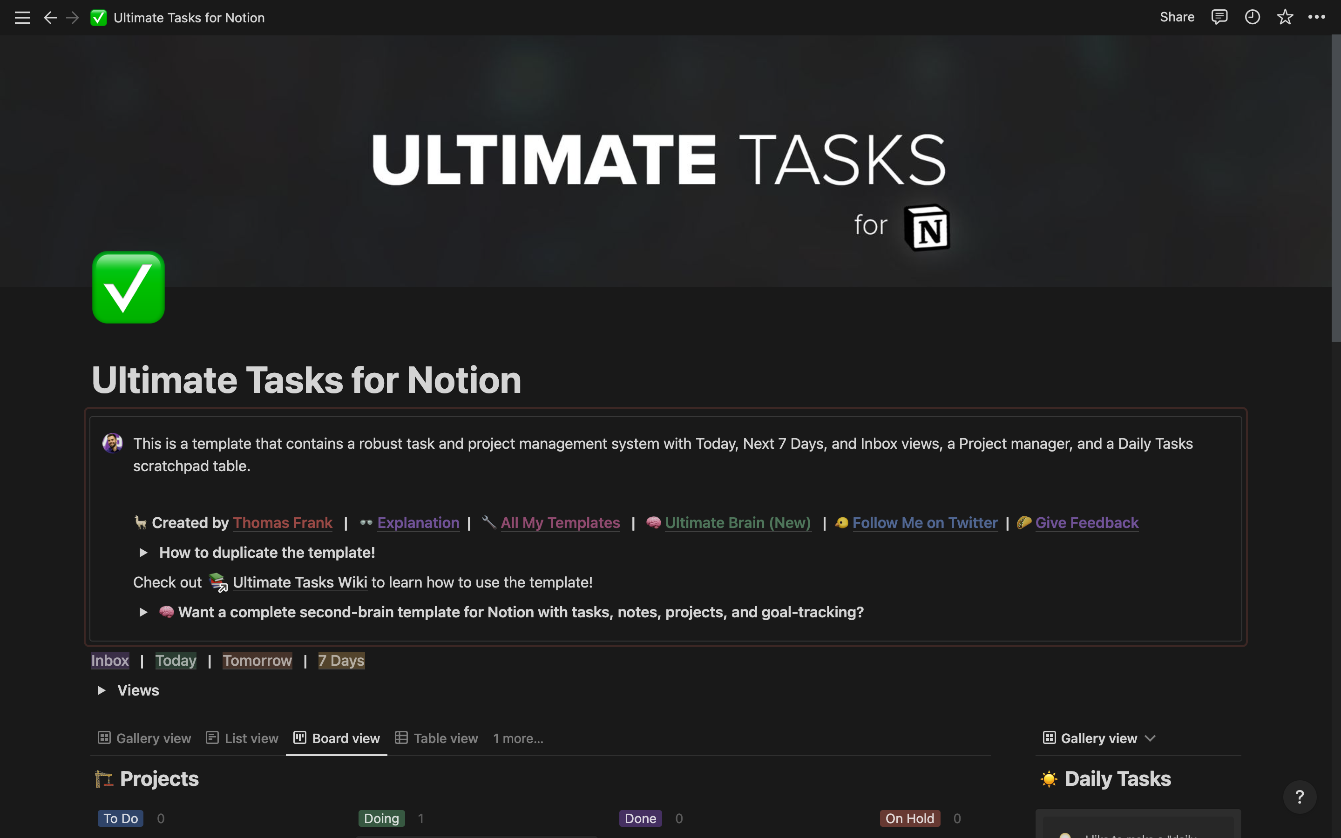Jump to the 7 Days link
The height and width of the screenshot is (838, 1341).
(x=341, y=661)
